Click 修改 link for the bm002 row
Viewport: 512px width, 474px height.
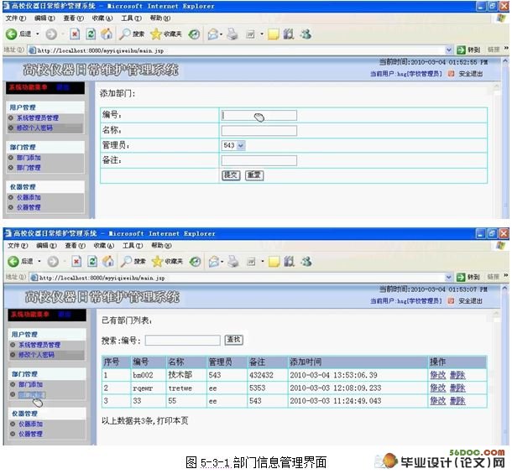click(x=437, y=375)
